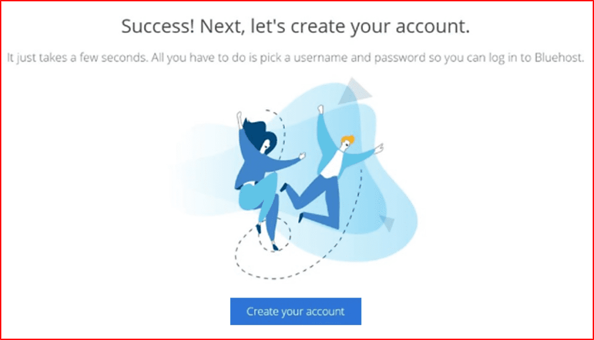Image resolution: width=594 pixels, height=340 pixels.
Task: Click the word Bluehost in the description
Action: (559, 57)
